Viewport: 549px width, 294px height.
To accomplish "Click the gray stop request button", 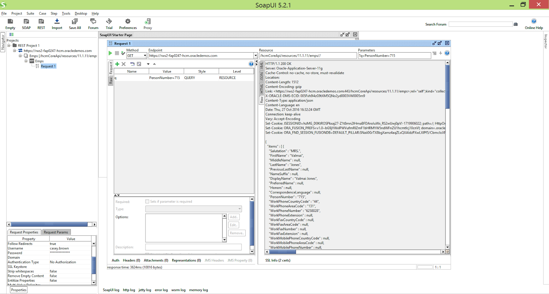I will point(117,53).
